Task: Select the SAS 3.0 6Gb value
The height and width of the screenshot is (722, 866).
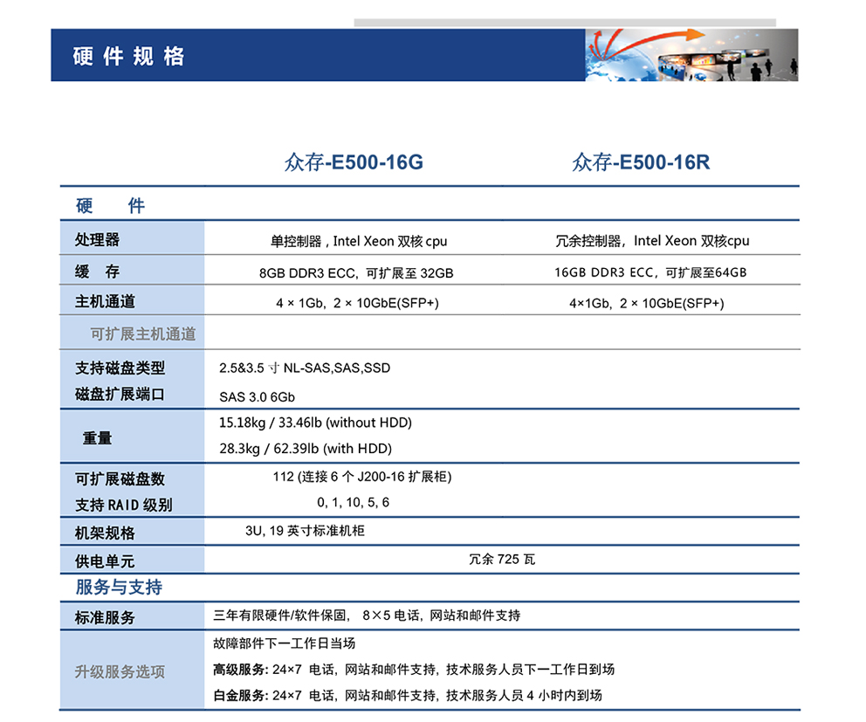Action: [x=257, y=396]
